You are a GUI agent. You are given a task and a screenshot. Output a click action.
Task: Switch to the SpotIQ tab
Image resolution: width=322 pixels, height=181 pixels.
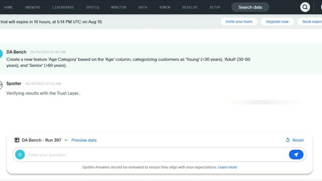tap(93, 7)
